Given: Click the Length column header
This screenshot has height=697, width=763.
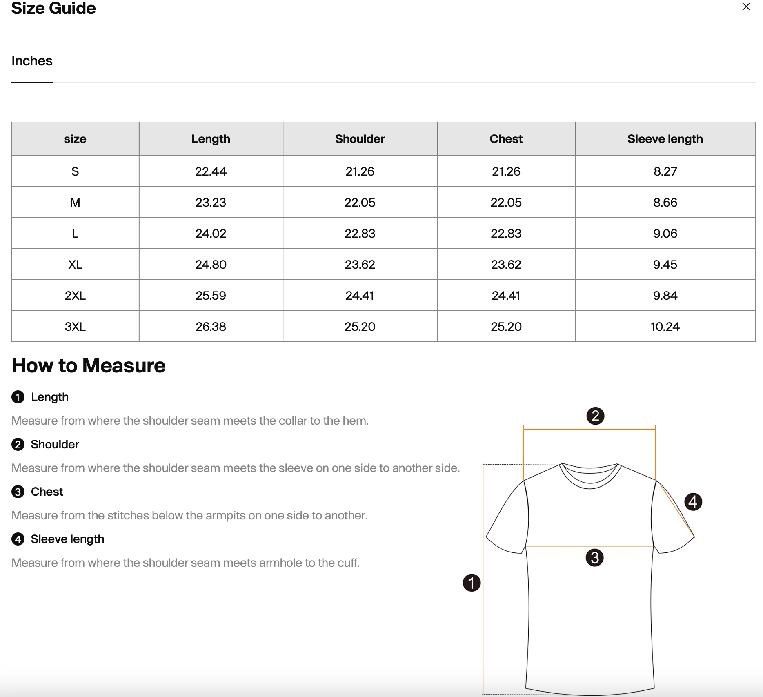Looking at the screenshot, I should [x=211, y=139].
